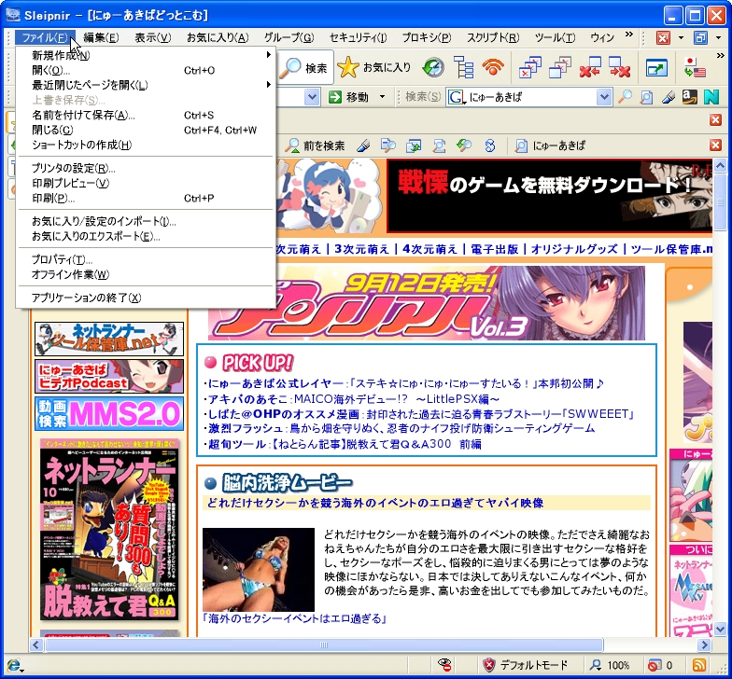732x679 pixels.
Task: Choose 印刷プレビュー menu item
Action: point(146,183)
